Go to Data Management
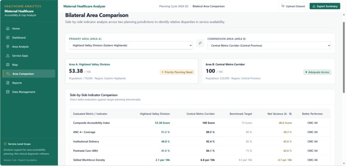The height and width of the screenshot is (166, 346). 29,92
